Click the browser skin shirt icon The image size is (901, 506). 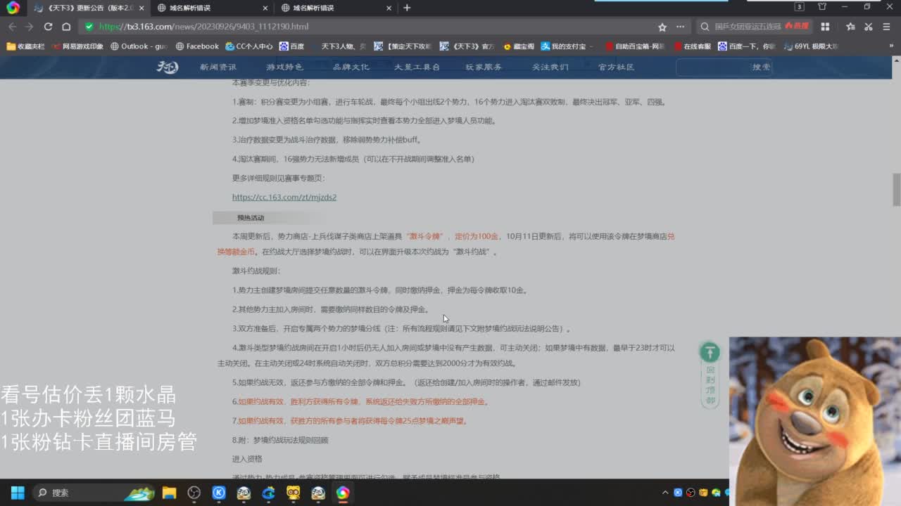click(x=822, y=7)
